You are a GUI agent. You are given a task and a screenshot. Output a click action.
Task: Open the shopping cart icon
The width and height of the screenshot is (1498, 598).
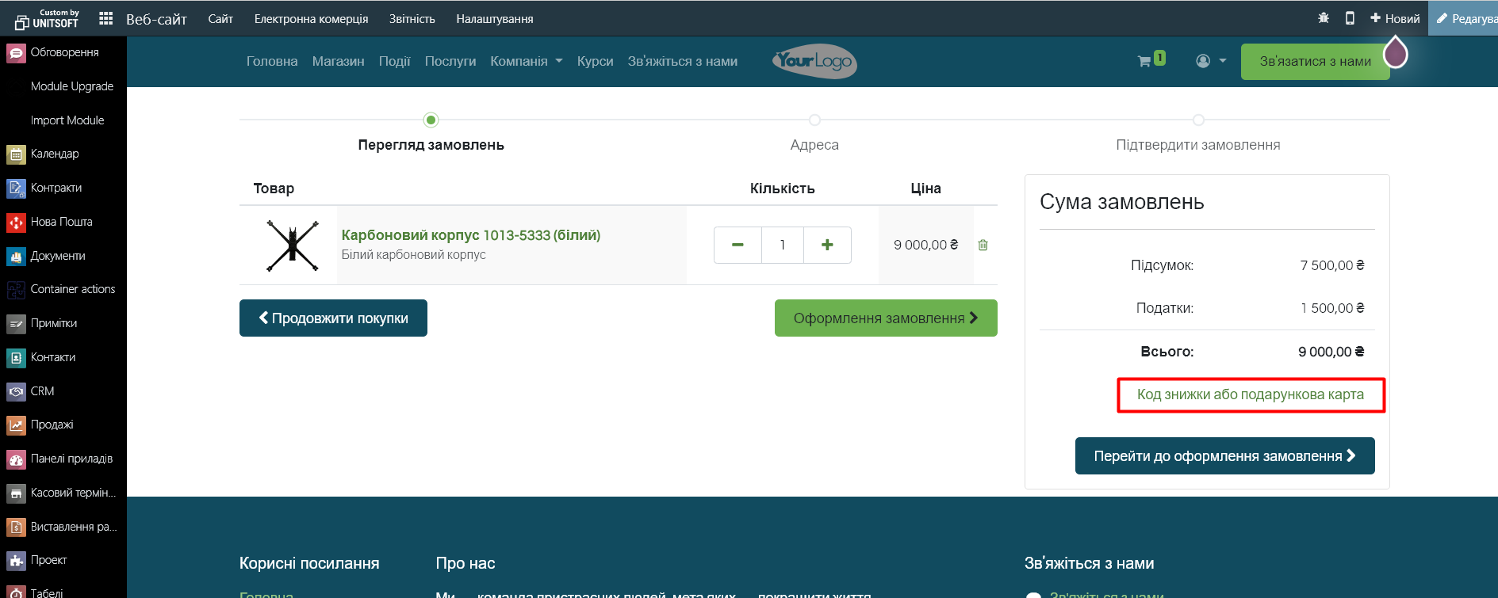coord(1144,61)
